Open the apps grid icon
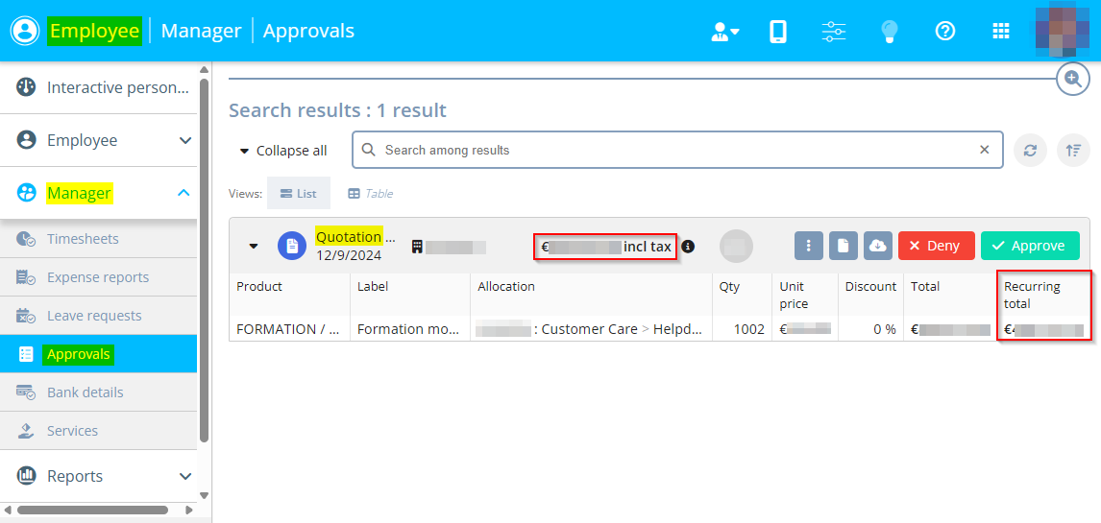Image resolution: width=1101 pixels, height=523 pixels. pos(1000,32)
